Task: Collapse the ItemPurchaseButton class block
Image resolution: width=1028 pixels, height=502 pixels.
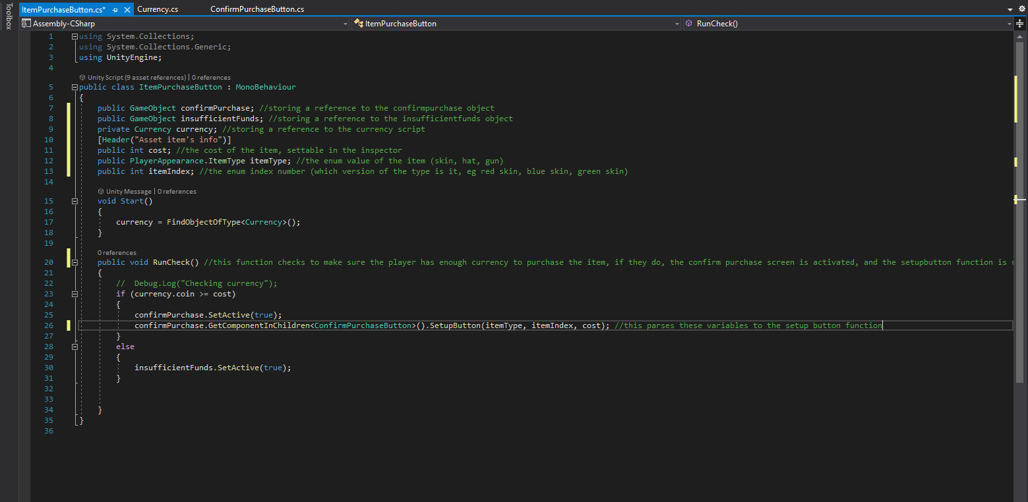Action: pos(75,87)
